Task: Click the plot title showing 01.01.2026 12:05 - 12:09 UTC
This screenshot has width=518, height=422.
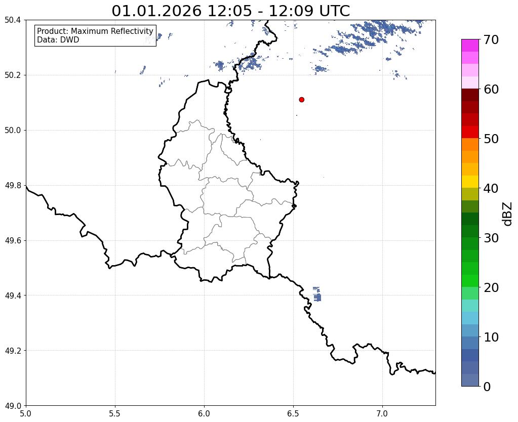Action: point(230,11)
